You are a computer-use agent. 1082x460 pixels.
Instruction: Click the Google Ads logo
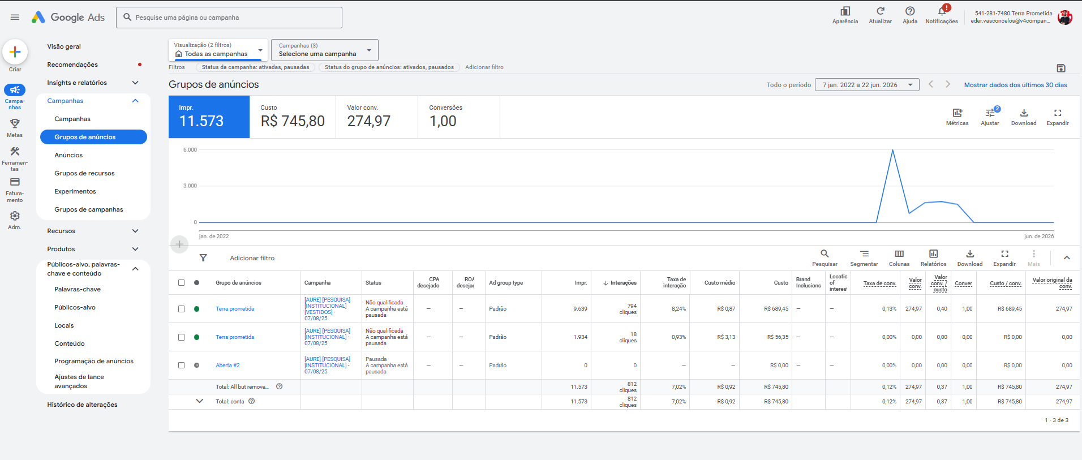(68, 18)
